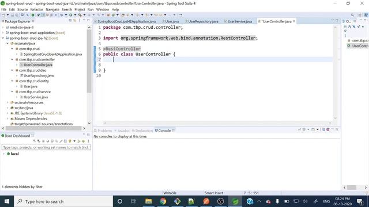Click Open Console icon in Console toolbar
The width and height of the screenshot is (369, 207).
click(x=313, y=129)
